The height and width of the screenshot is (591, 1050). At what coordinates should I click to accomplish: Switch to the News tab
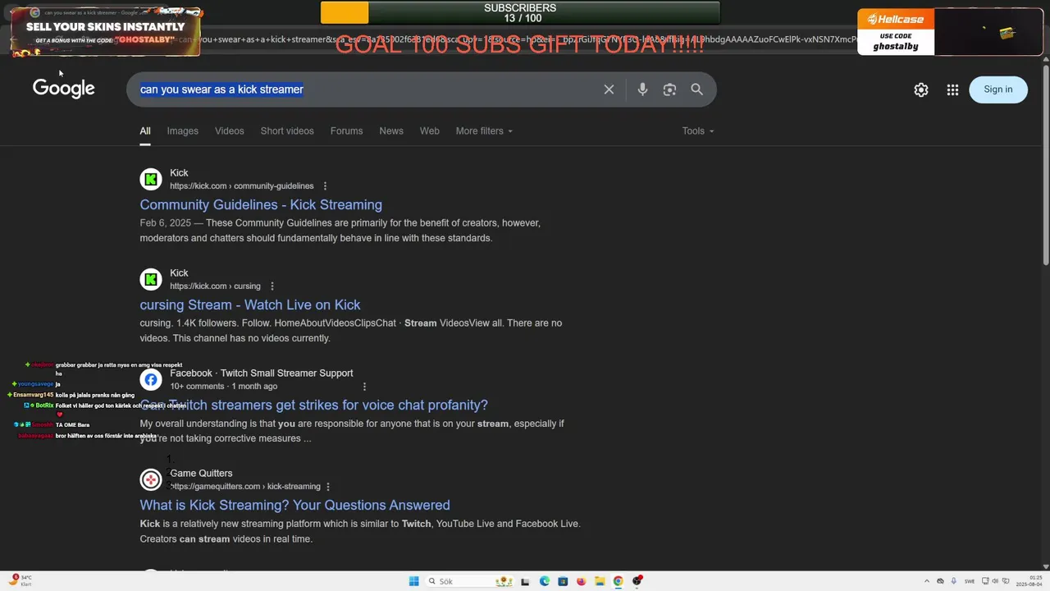[391, 131]
